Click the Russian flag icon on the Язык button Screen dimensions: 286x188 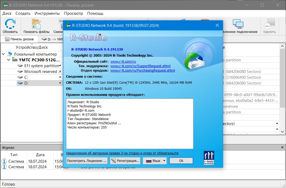(149, 161)
